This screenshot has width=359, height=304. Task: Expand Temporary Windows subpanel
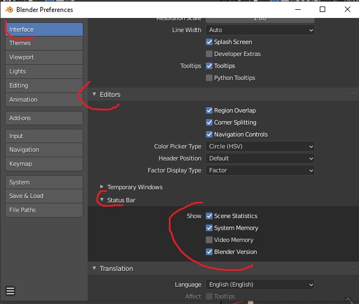click(102, 187)
